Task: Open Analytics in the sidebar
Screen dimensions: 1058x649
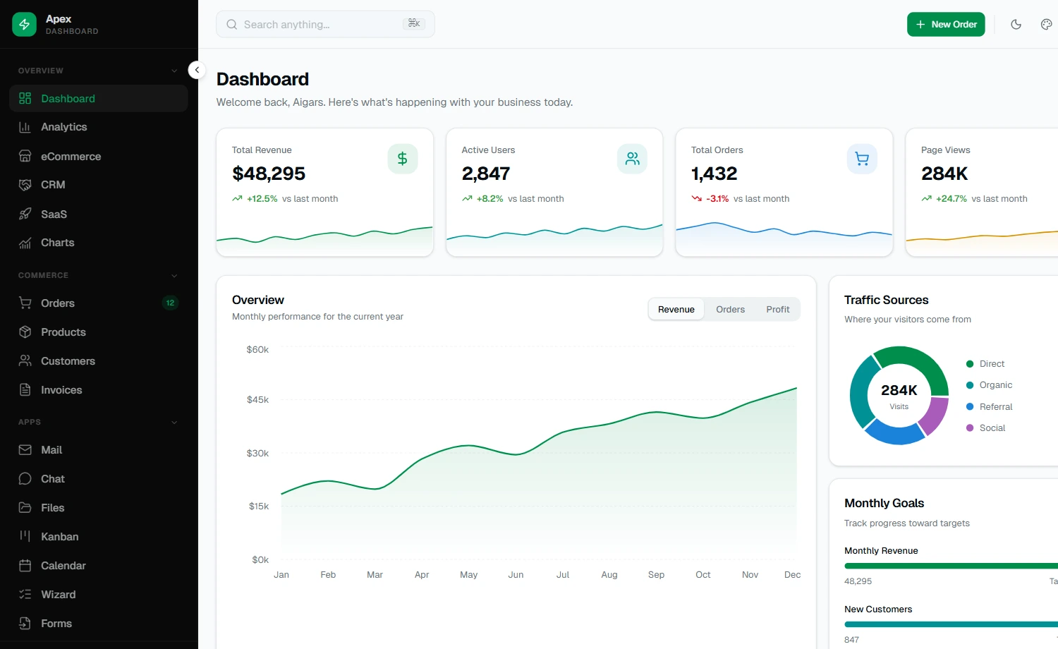Action: pyautogui.click(x=99, y=127)
